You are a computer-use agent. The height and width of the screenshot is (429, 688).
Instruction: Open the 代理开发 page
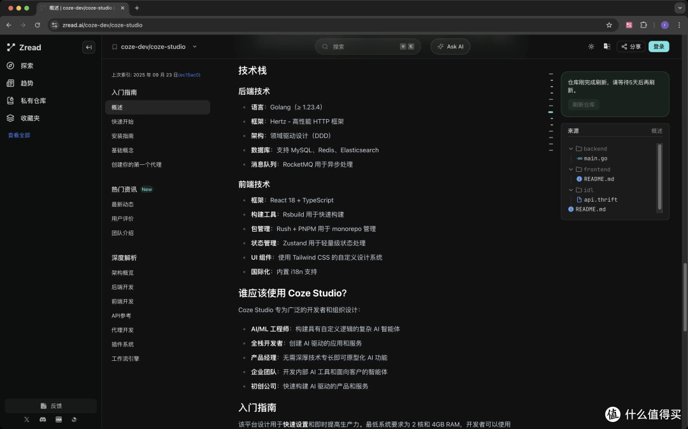(122, 330)
